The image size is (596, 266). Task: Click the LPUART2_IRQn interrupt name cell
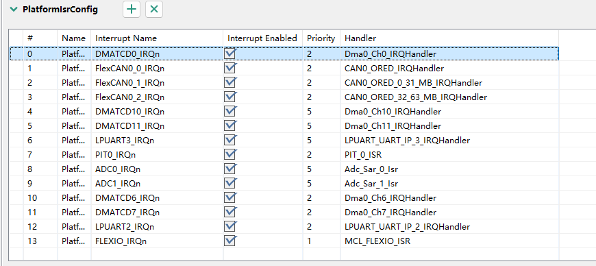157,226
